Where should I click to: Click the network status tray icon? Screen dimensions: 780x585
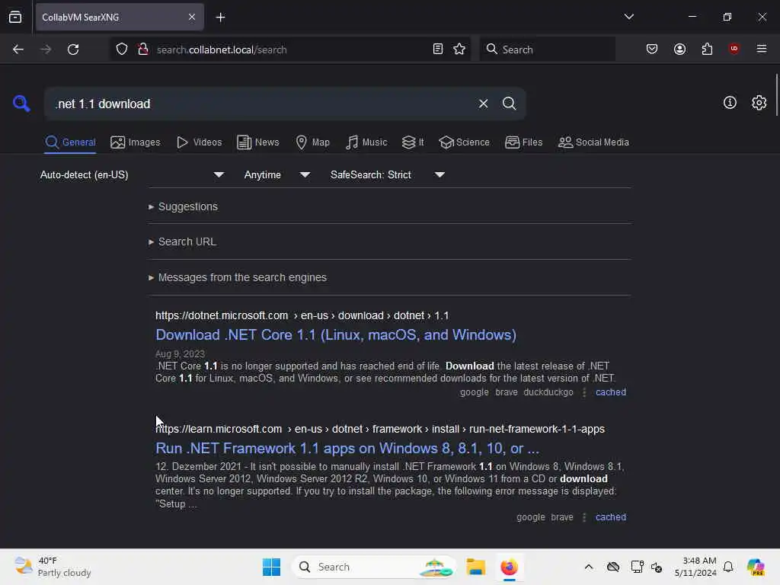tap(638, 567)
